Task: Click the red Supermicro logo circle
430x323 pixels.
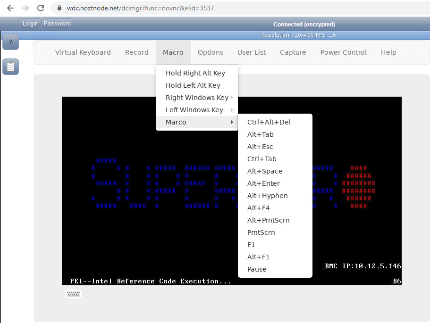Action: coord(359,187)
